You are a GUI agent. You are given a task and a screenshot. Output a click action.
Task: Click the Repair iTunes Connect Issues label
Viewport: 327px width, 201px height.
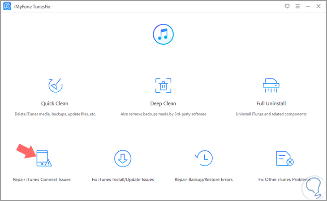[42, 180]
